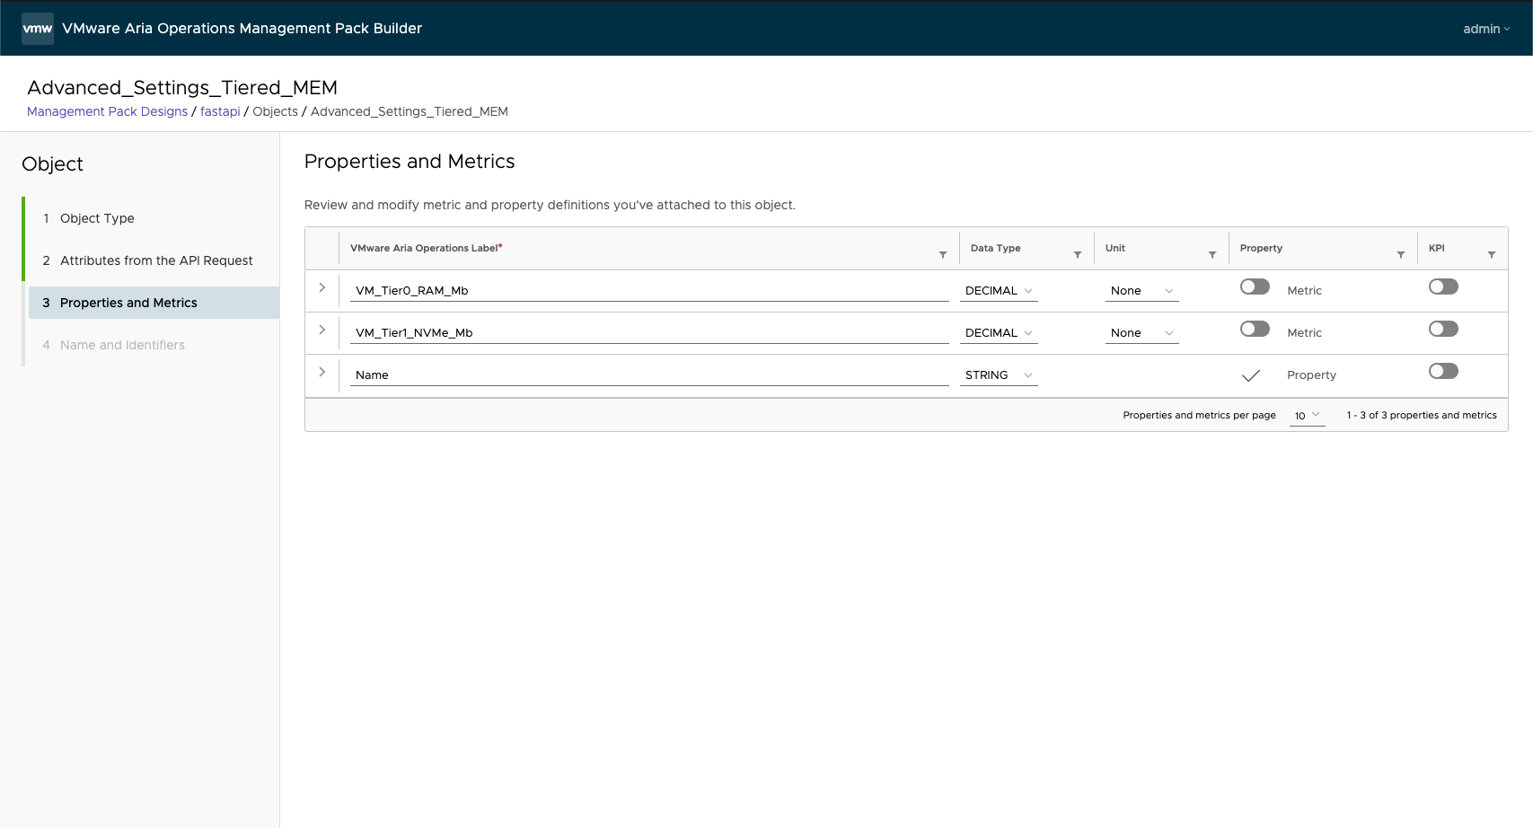Open the admin user menu

click(x=1485, y=29)
